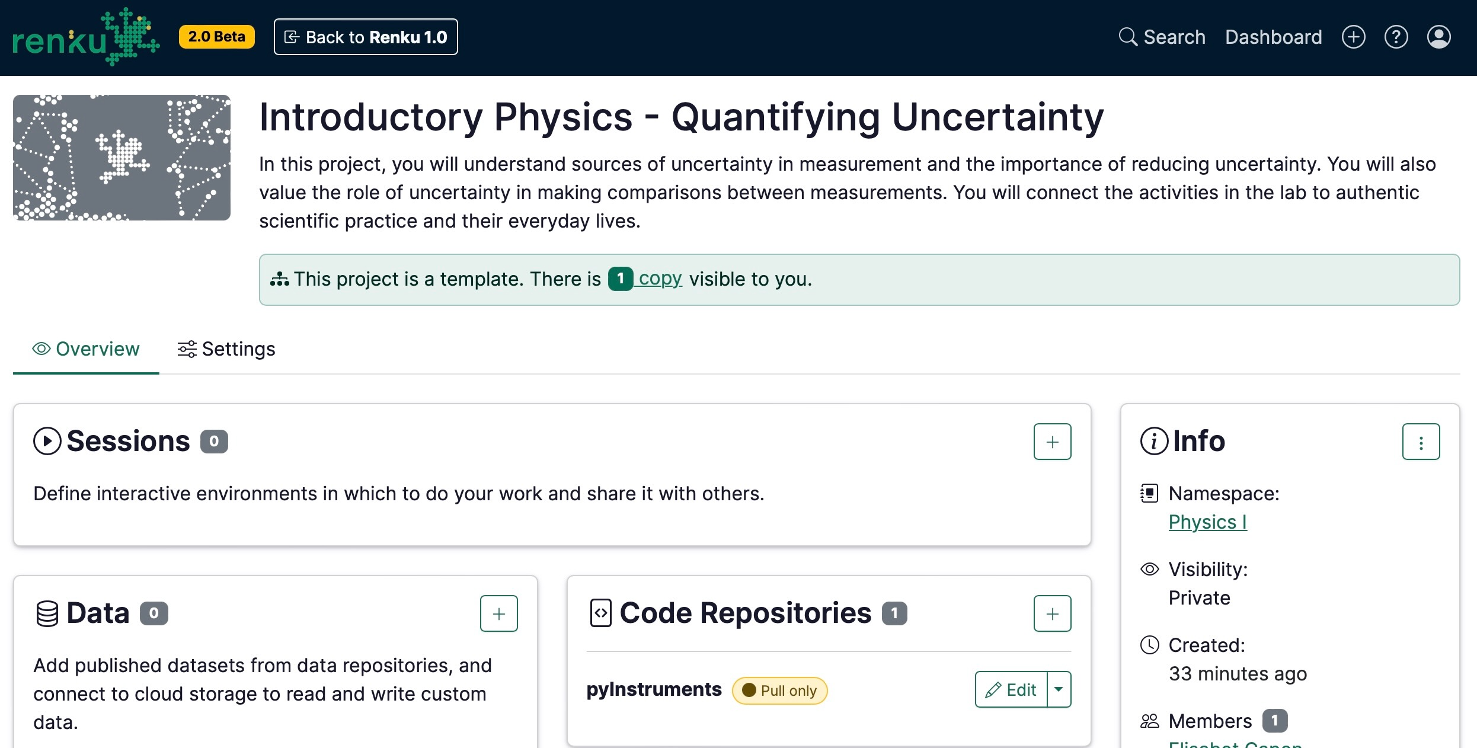Expand the pyInstruments Edit dropdown arrow
Image resolution: width=1477 pixels, height=748 pixels.
click(1059, 689)
